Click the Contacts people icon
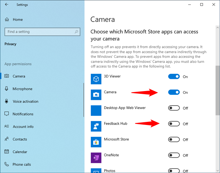The height and width of the screenshot is (173, 220). tap(6, 139)
